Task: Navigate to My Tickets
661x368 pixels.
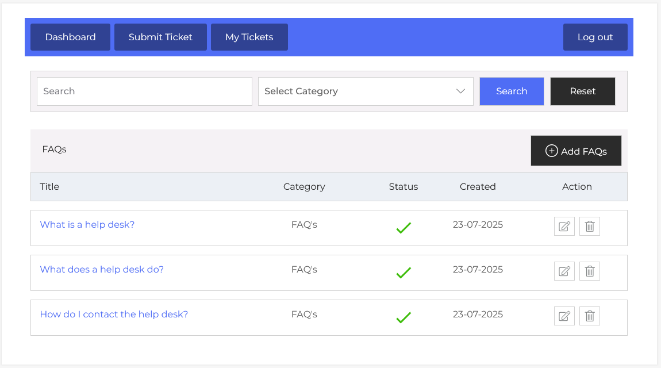Action: click(249, 37)
